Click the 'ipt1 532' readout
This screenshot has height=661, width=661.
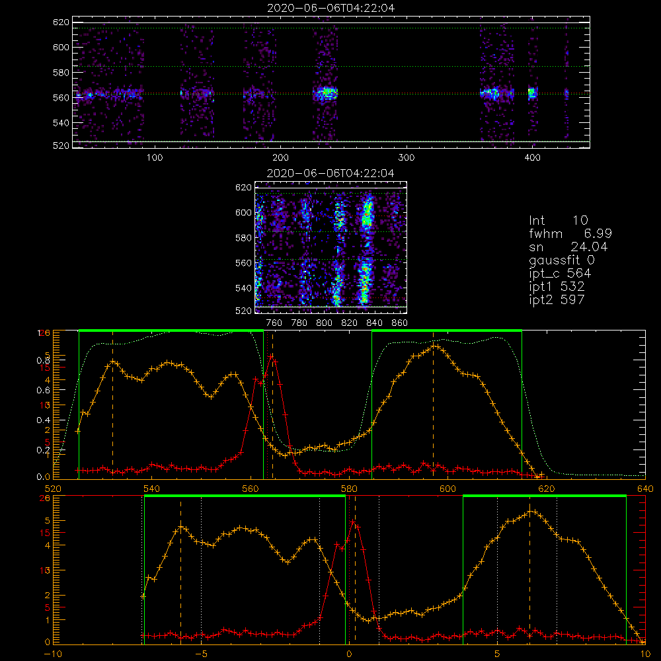point(557,287)
